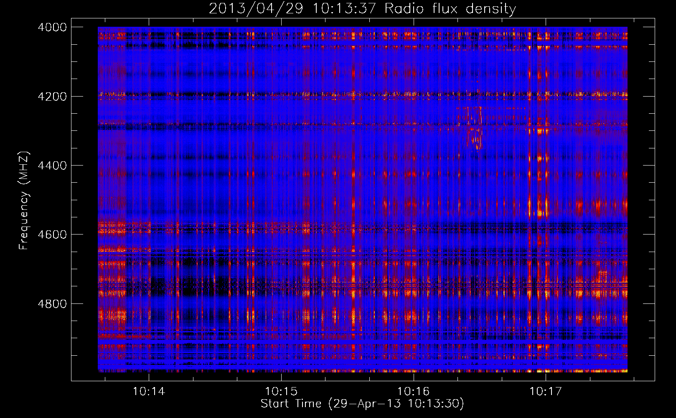Screen dimensions: 676x418
Task: Pick the 10:17 time tick label
Action: 546,391
